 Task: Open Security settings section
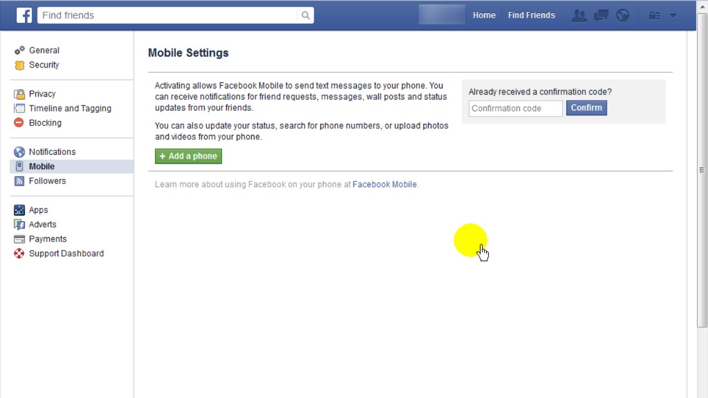tap(44, 65)
